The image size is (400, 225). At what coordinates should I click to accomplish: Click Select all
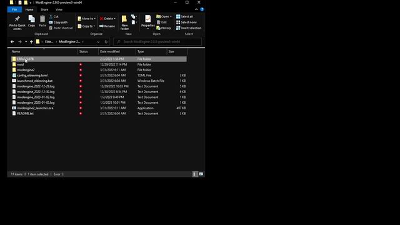(184, 17)
